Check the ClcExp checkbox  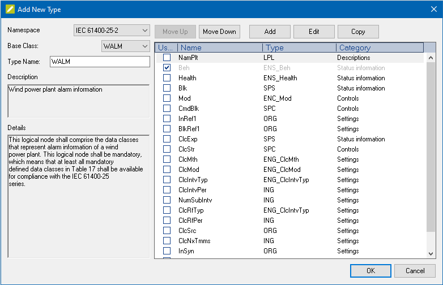pos(167,139)
